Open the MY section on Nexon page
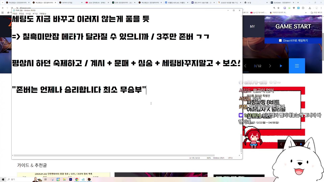Image resolution: width=324 pixels, height=182 pixels. [x=252, y=26]
